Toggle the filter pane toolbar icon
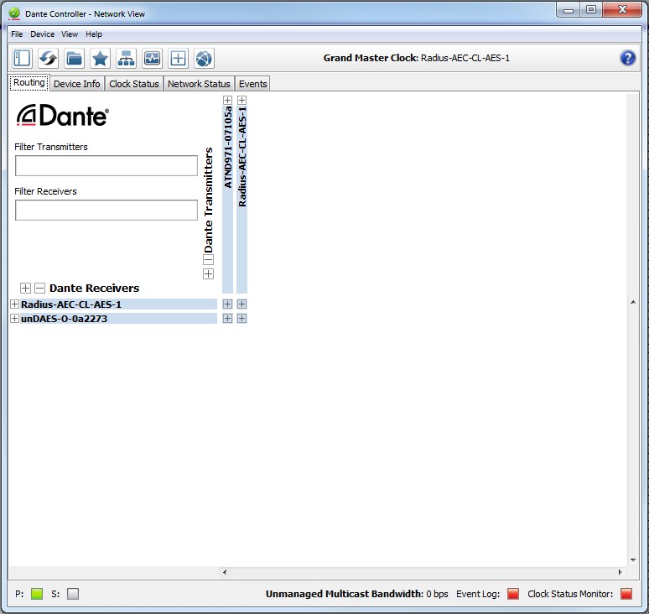 coord(22,58)
